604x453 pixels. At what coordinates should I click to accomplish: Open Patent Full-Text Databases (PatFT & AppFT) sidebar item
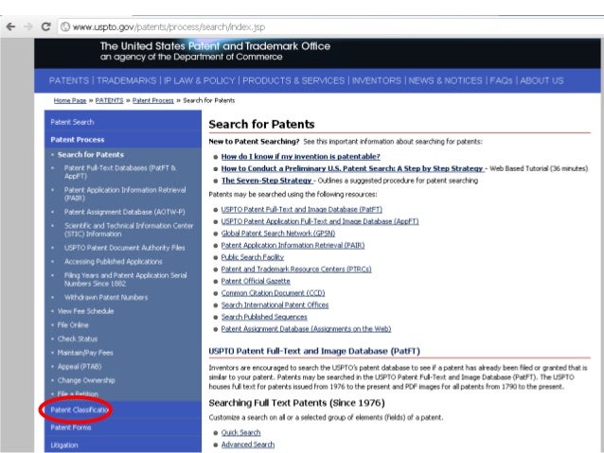pyautogui.click(x=120, y=172)
